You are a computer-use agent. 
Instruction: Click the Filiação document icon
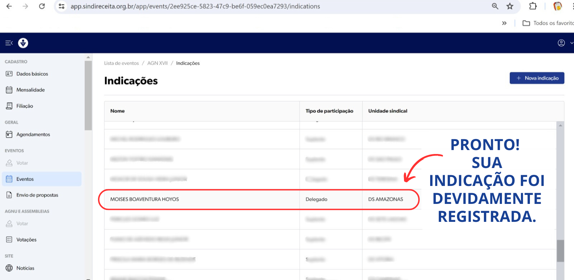[9, 106]
